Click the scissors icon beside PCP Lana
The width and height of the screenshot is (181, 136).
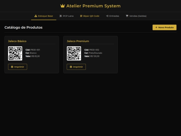(x=61, y=16)
